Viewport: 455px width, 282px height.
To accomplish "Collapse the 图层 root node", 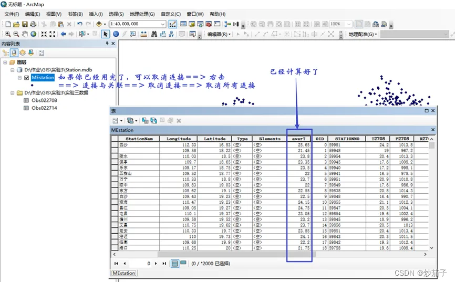I will (x=5, y=62).
